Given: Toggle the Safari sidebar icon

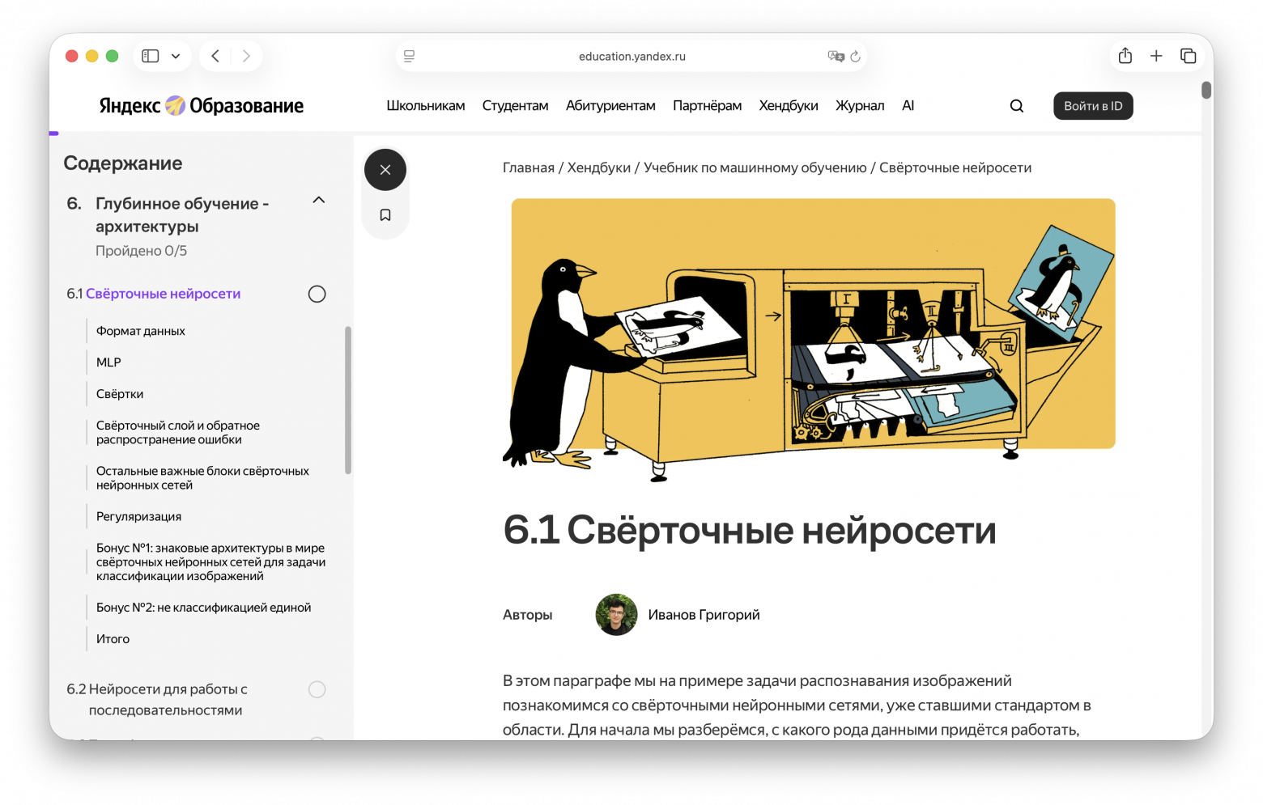Looking at the screenshot, I should coord(149,56).
